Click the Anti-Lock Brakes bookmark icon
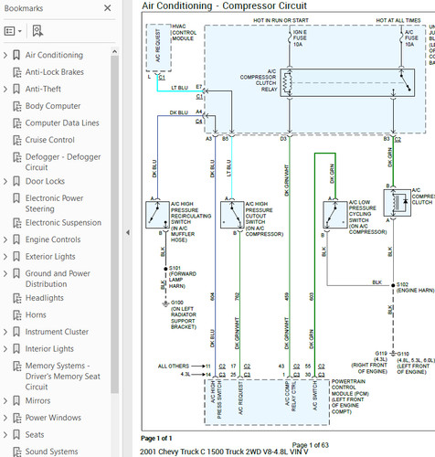This screenshot has width=435, height=457. coord(17,72)
